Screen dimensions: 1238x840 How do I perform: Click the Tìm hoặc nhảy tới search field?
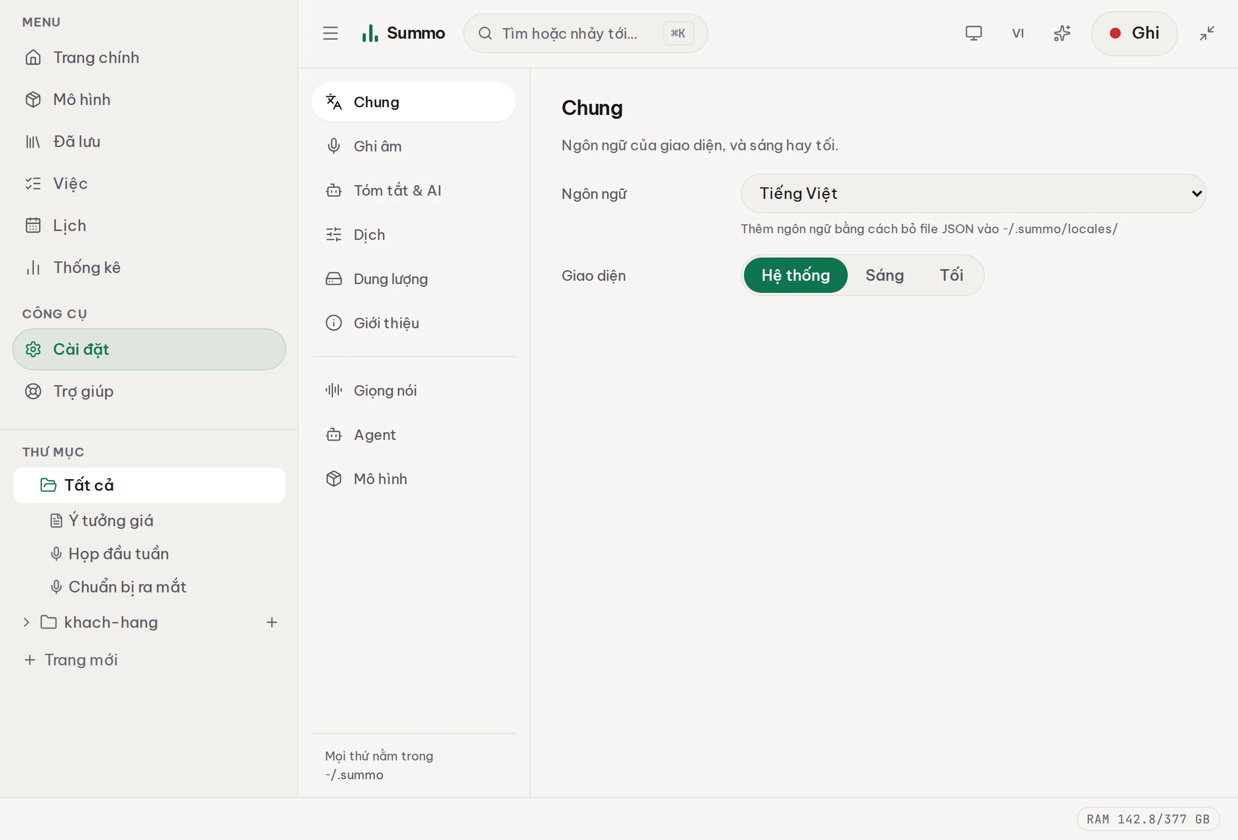coord(585,33)
